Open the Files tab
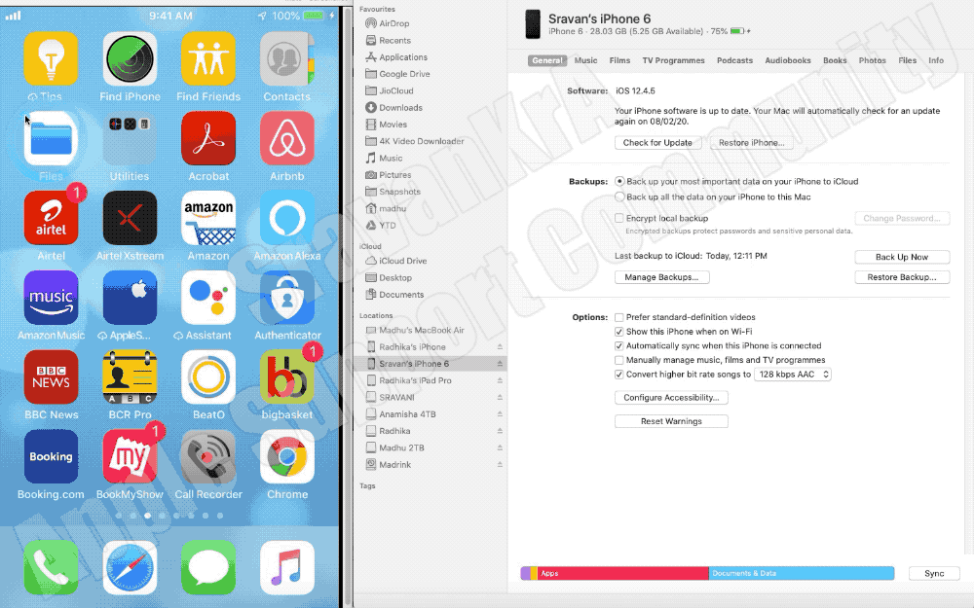974x608 pixels. click(x=908, y=60)
